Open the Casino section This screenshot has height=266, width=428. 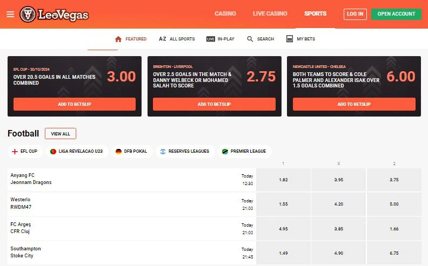(225, 13)
